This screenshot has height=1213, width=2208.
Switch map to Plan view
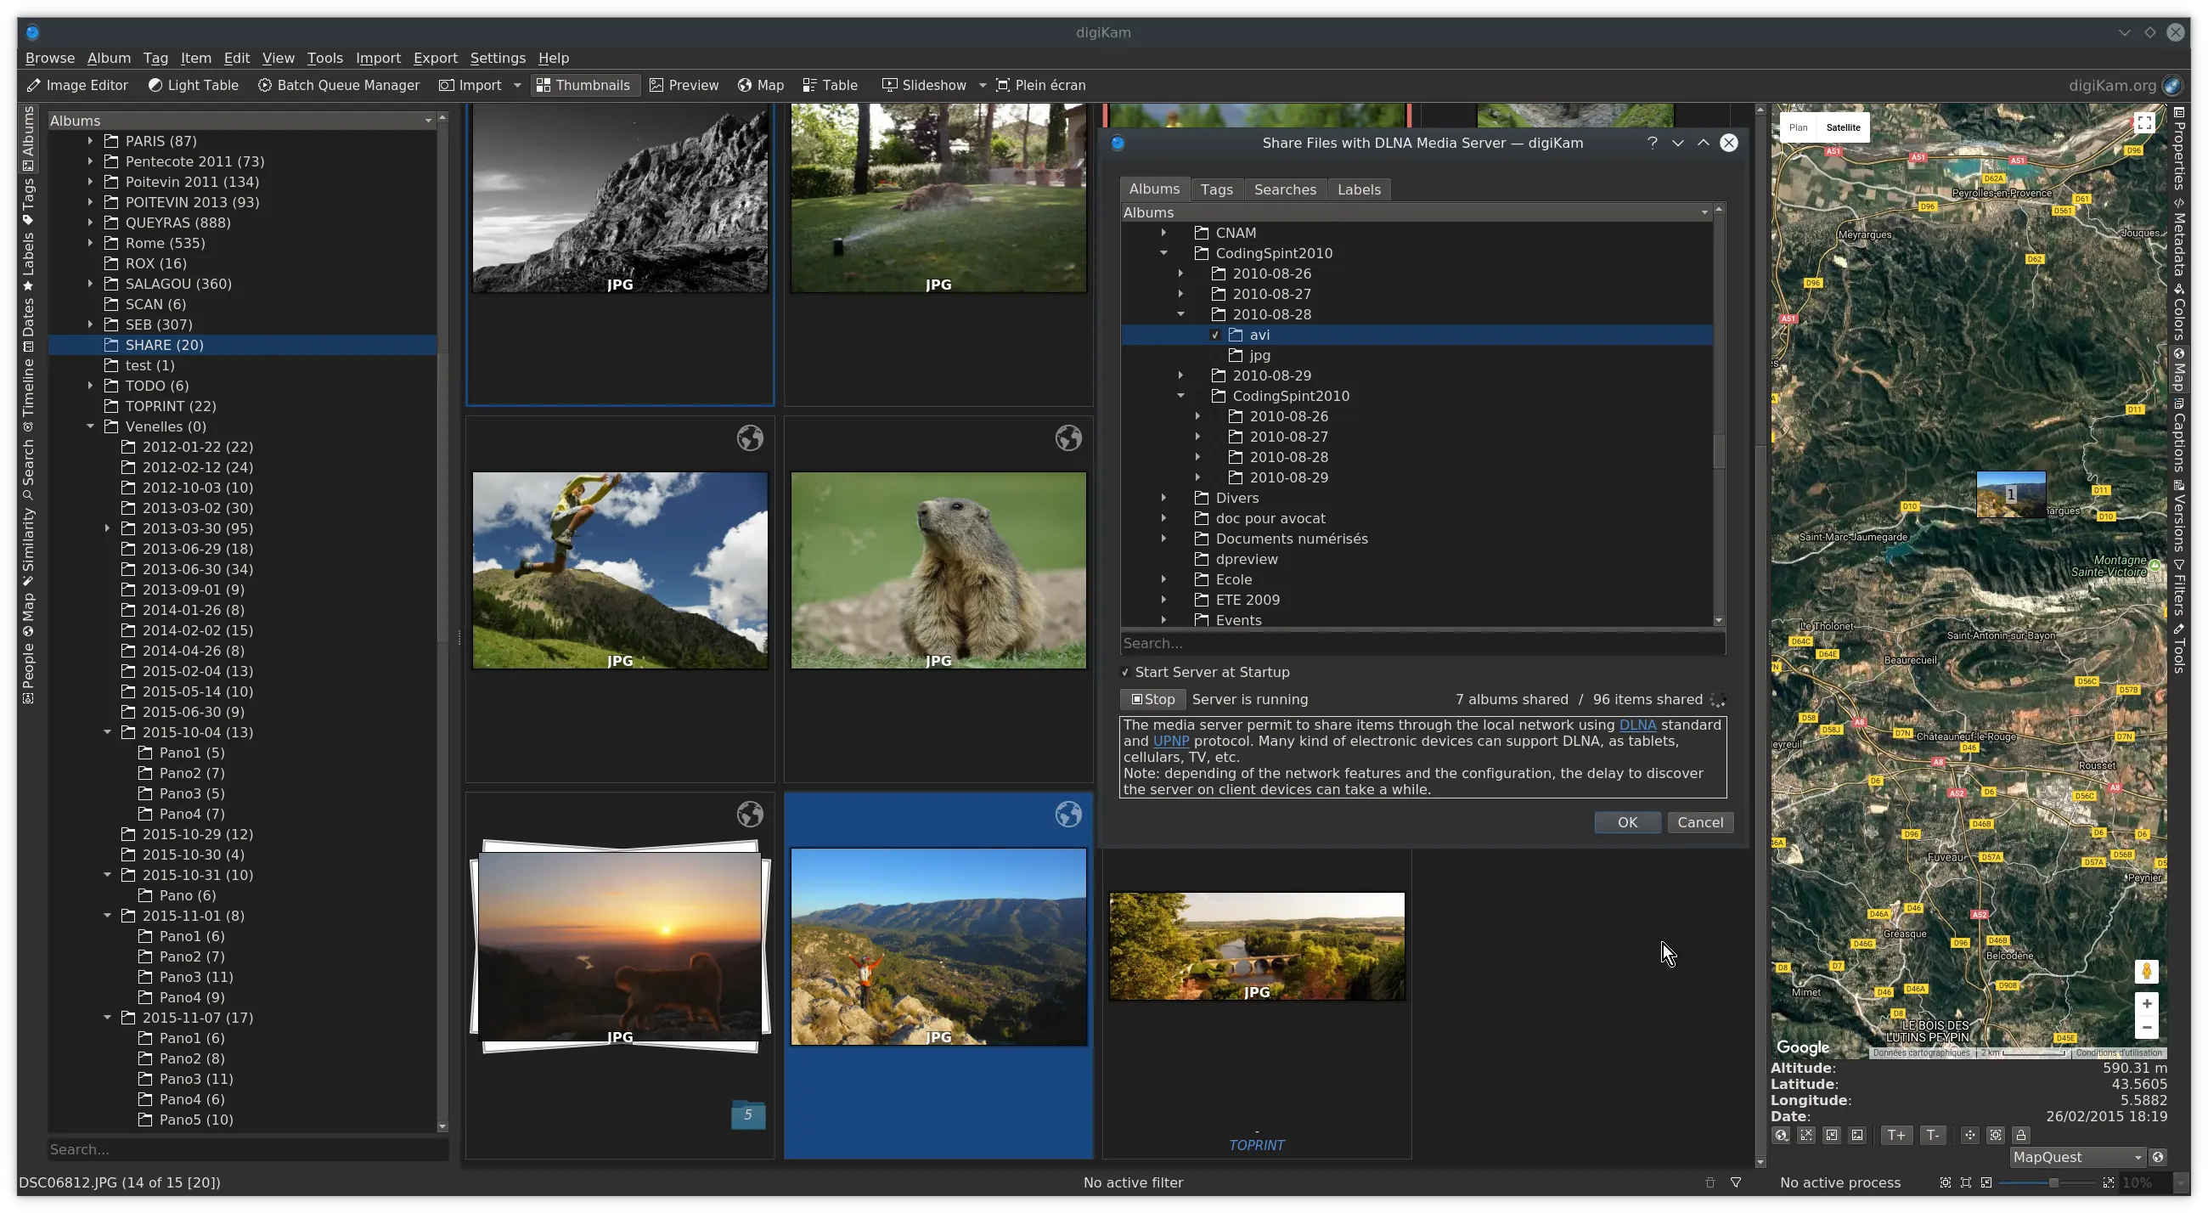1798,127
